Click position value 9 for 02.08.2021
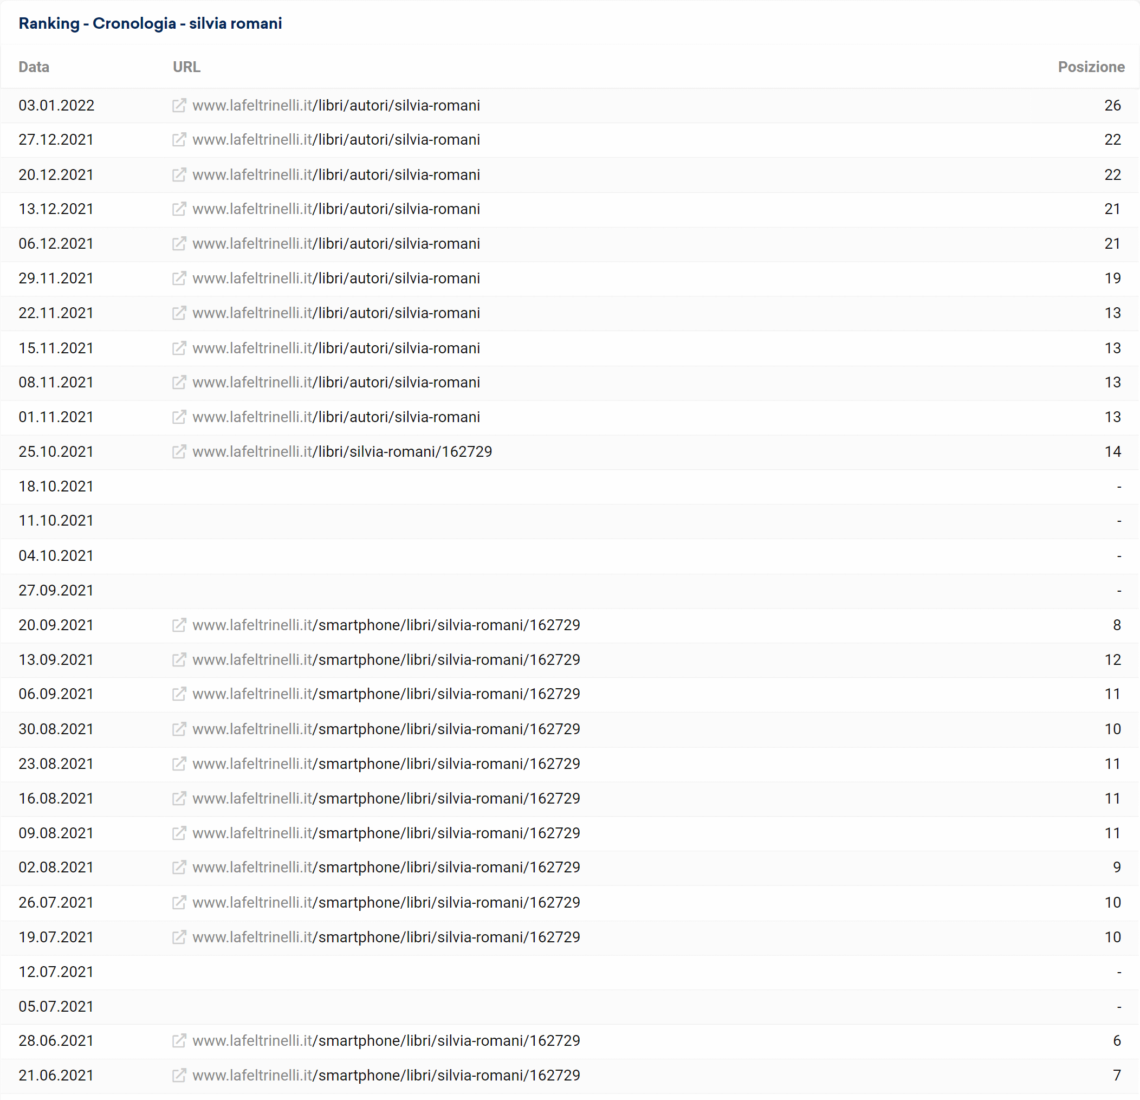 coord(1117,868)
